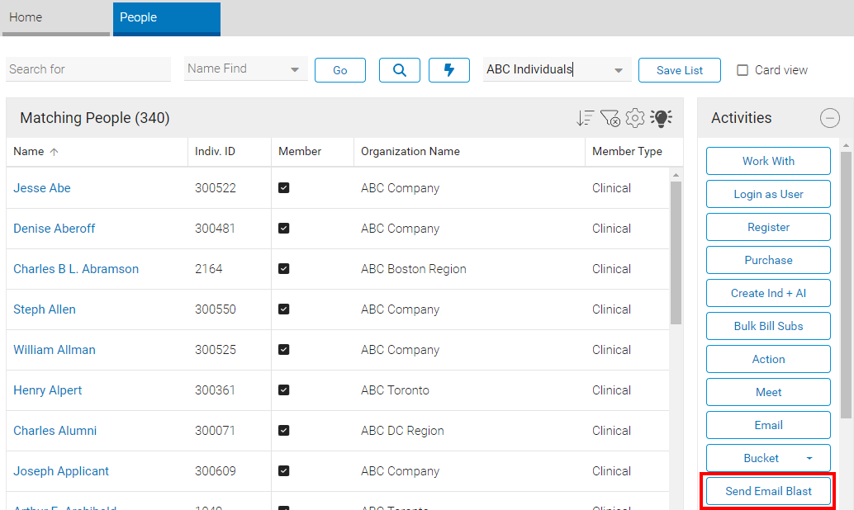Image resolution: width=854 pixels, height=510 pixels.
Task: Click the magnifier search button
Action: tap(399, 70)
